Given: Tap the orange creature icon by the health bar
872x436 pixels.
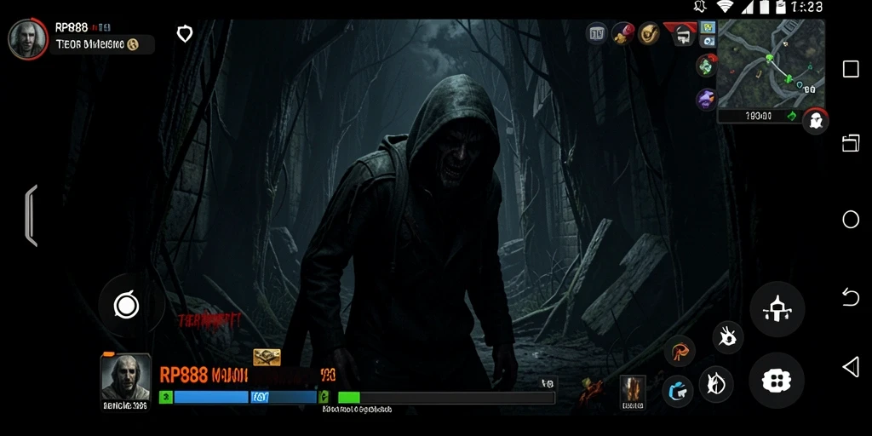Looking at the screenshot, I should 591,391.
